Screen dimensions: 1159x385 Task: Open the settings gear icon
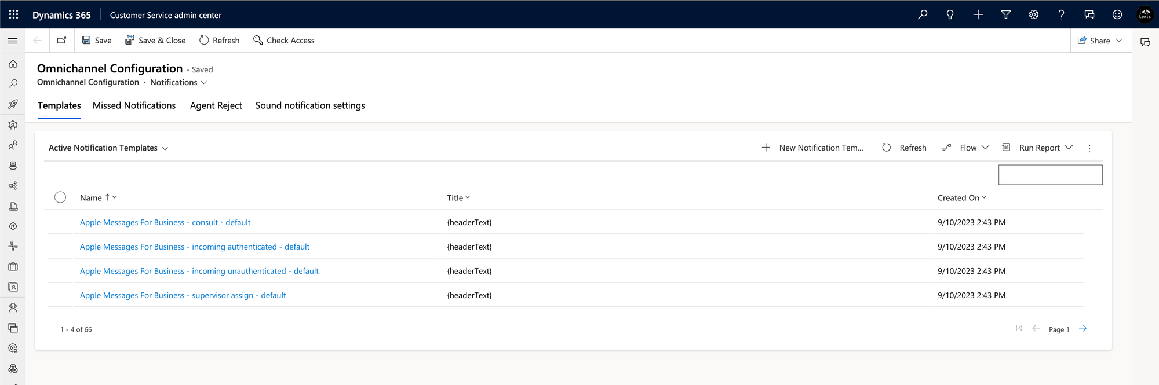[1034, 14]
